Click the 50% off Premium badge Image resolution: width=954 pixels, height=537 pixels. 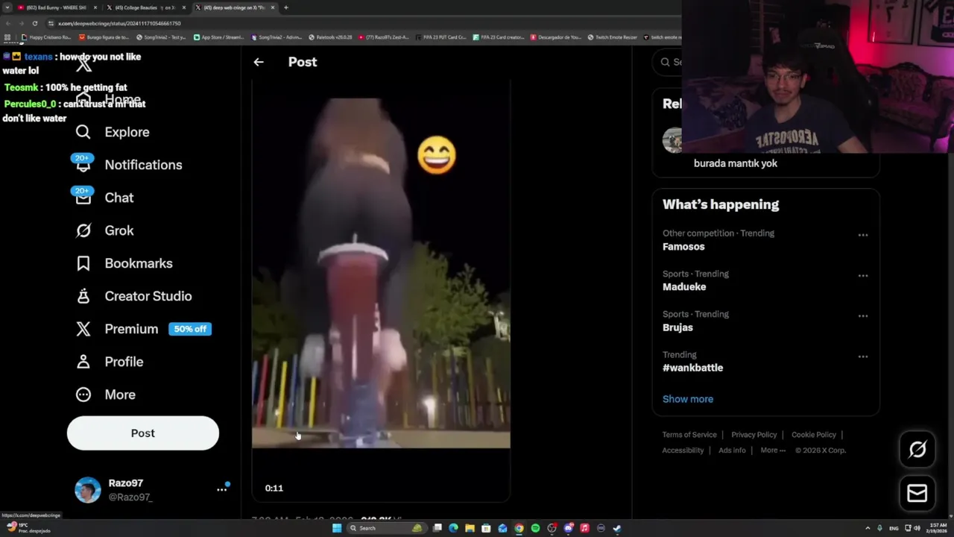click(x=190, y=329)
